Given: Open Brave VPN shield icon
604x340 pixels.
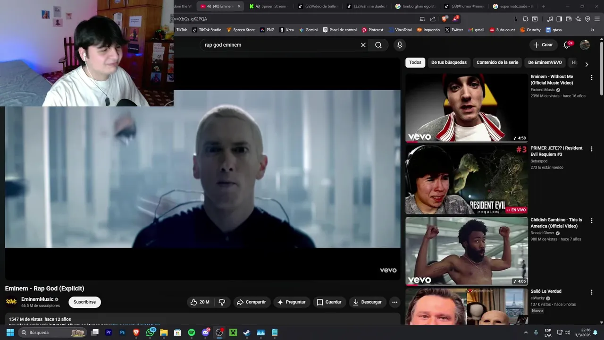Looking at the screenshot, I should (x=587, y=19).
